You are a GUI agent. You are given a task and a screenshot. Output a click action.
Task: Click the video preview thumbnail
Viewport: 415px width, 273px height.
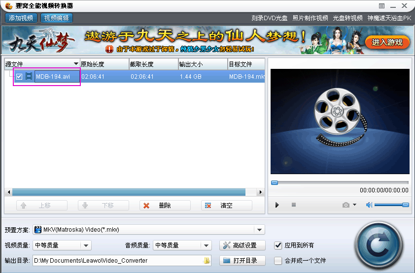pyautogui.click(x=340, y=121)
